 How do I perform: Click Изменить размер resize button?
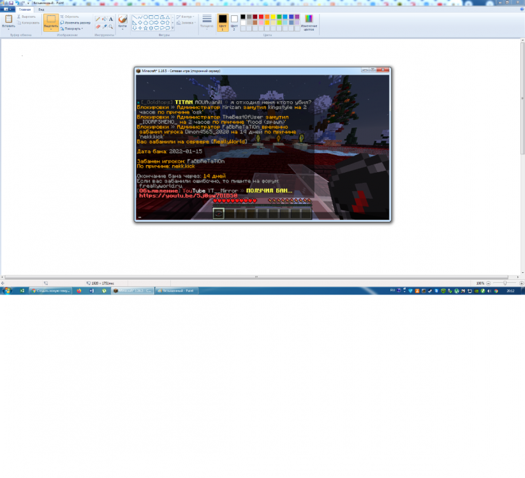pos(75,23)
